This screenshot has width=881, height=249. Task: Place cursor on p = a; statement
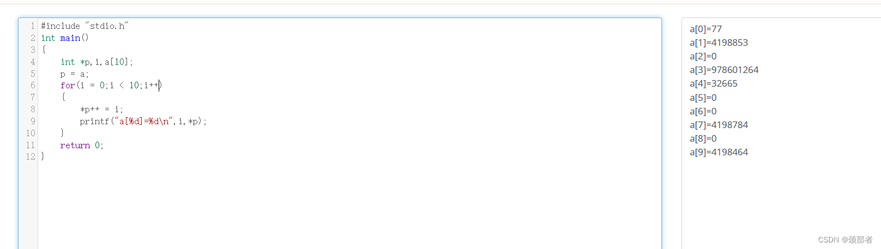point(74,74)
